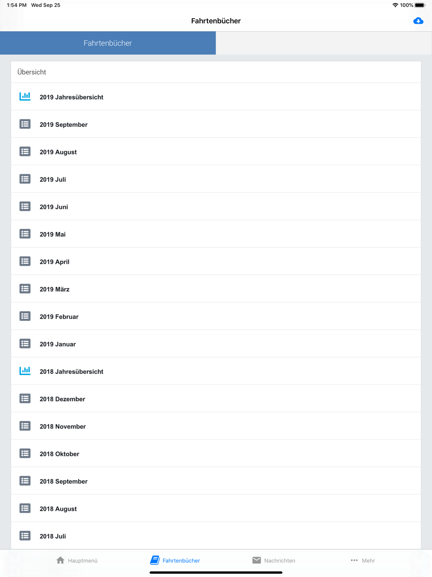Click the 2018 Jahresübersicht chart icon
432x577 pixels.
pos(25,371)
